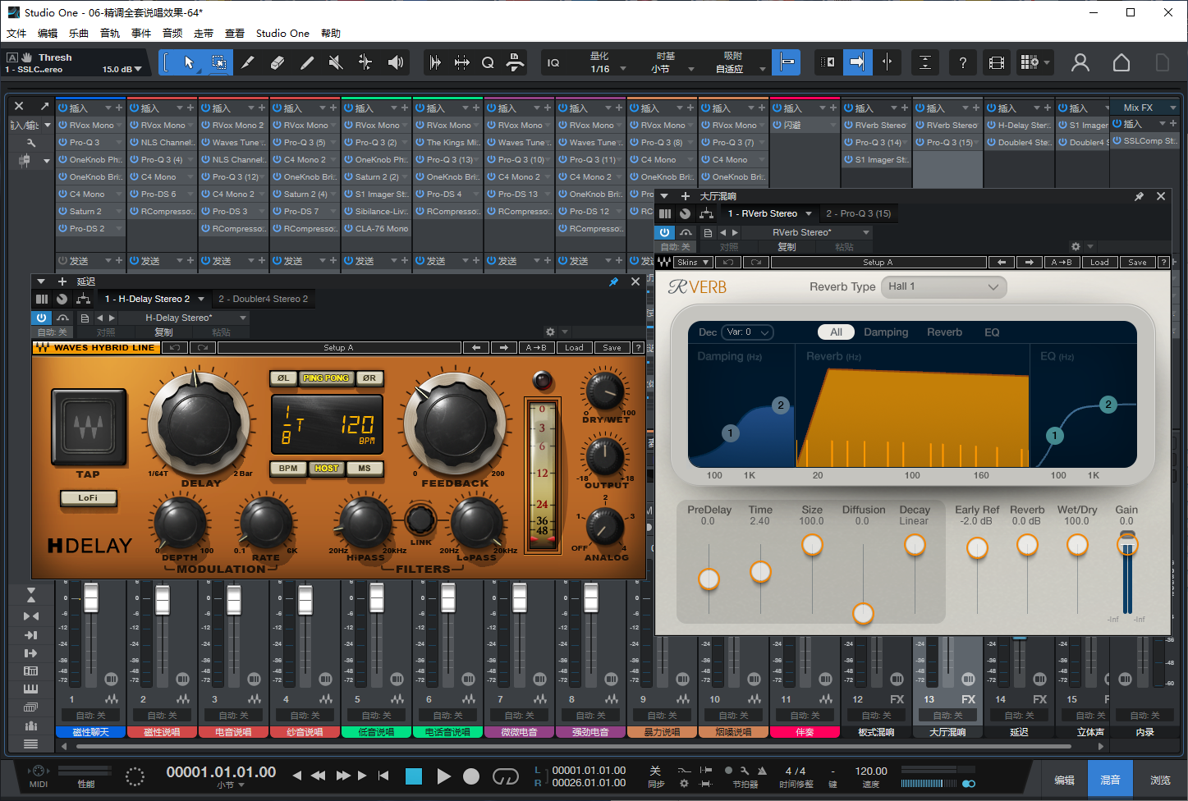Toggle the LoFi button on H-Delay
The width and height of the screenshot is (1188, 801).
point(88,498)
